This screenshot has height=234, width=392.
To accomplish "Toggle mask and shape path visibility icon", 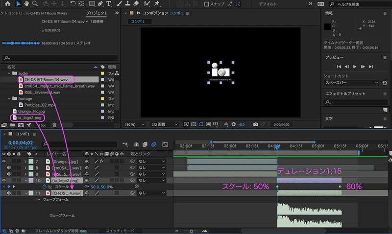I will click(201, 124).
